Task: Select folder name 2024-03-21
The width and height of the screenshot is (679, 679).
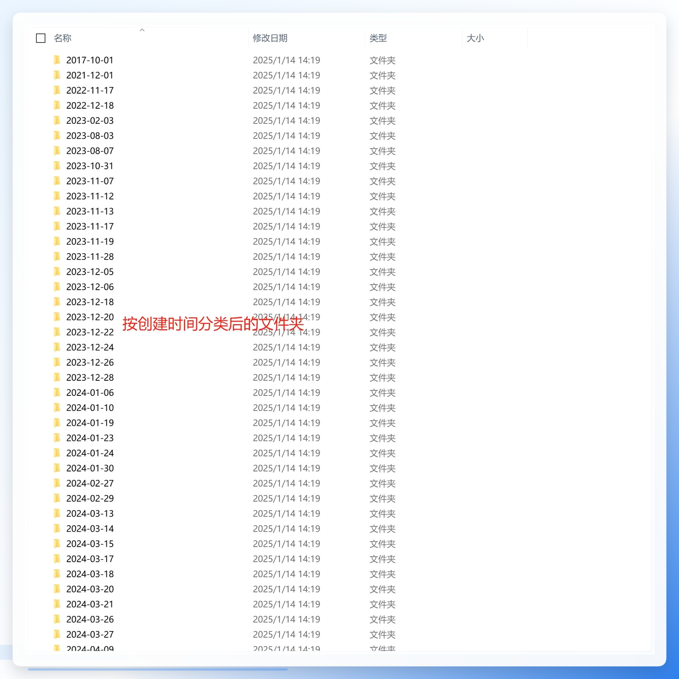Action: click(x=90, y=604)
